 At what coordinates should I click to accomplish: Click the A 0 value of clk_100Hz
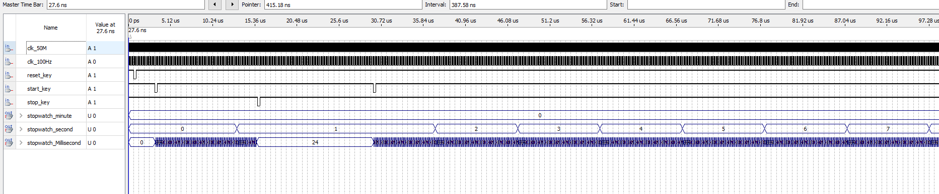click(92, 62)
